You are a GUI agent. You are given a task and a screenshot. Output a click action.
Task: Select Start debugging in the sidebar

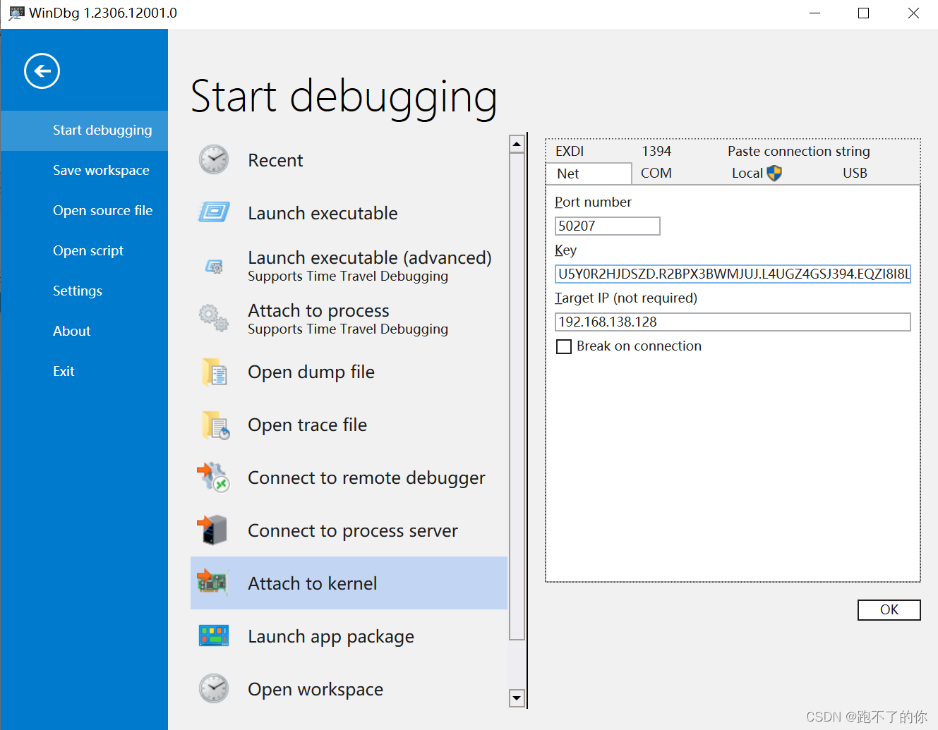point(85,130)
